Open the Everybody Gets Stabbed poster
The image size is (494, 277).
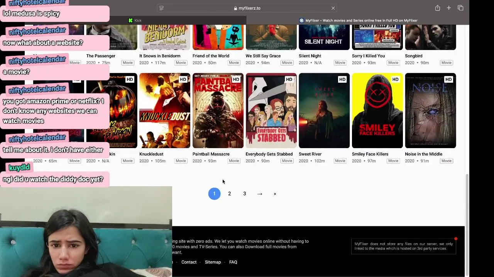click(271, 110)
